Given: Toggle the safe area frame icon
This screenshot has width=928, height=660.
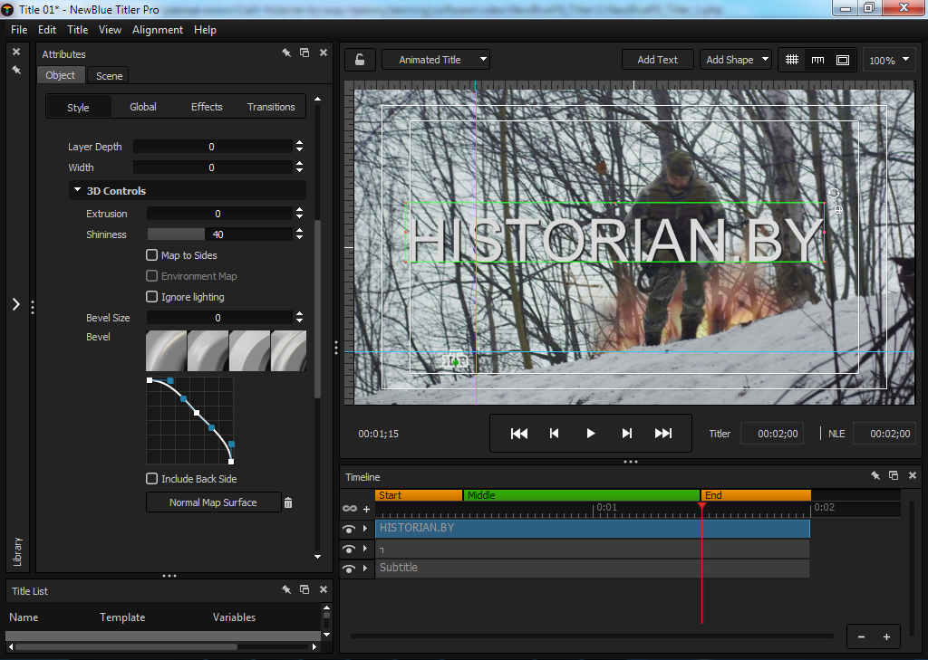Looking at the screenshot, I should tap(843, 60).
